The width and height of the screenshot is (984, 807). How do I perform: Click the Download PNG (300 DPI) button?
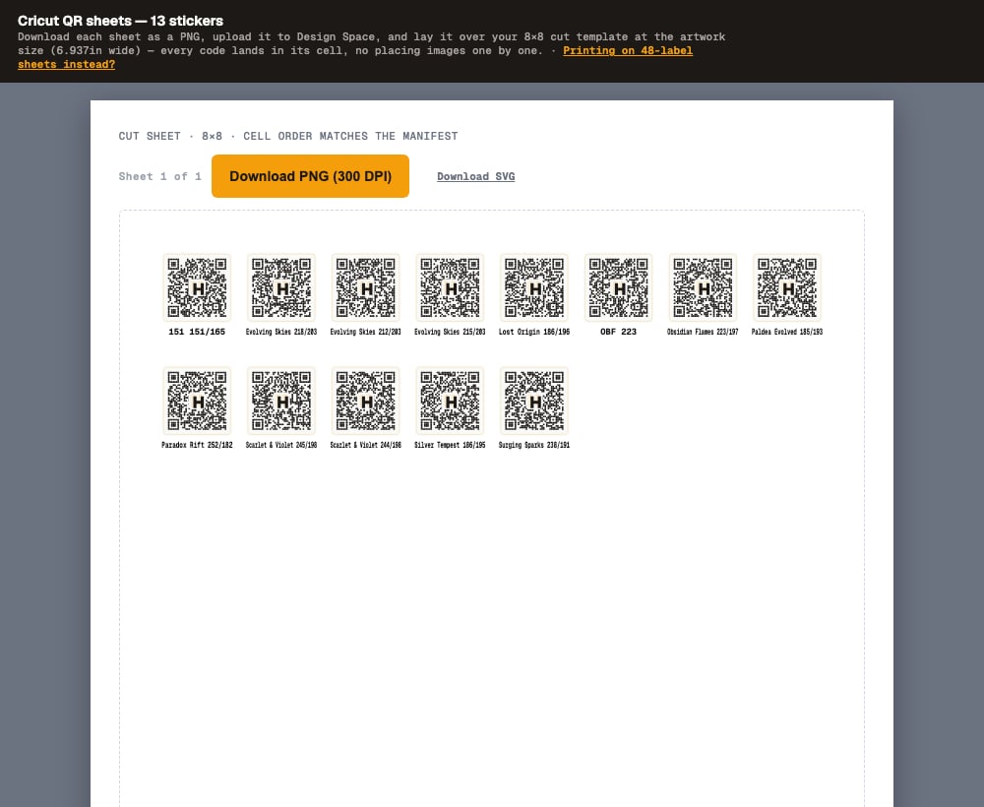(310, 176)
